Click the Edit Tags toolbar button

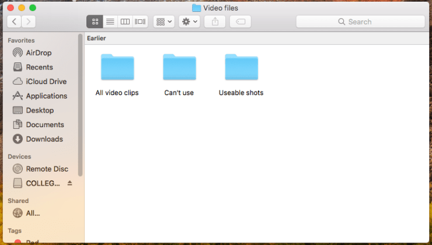pos(241,22)
